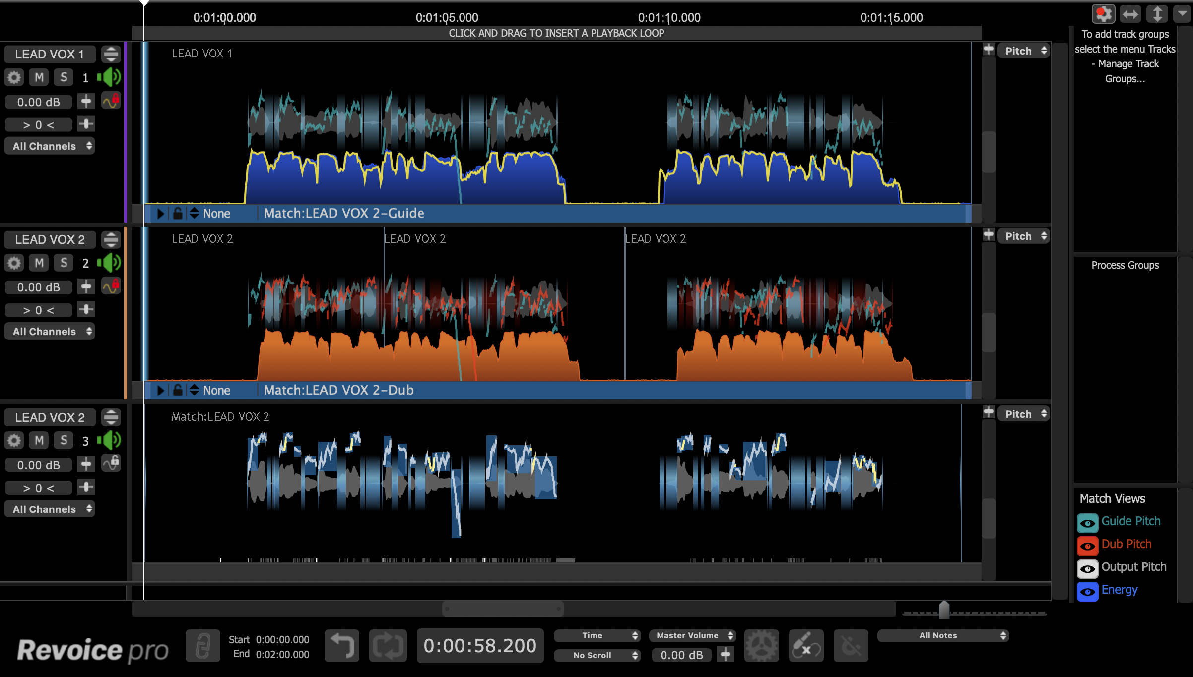Viewport: 1193px width, 677px height.
Task: Toggle Energy view eye icon
Action: click(1087, 591)
